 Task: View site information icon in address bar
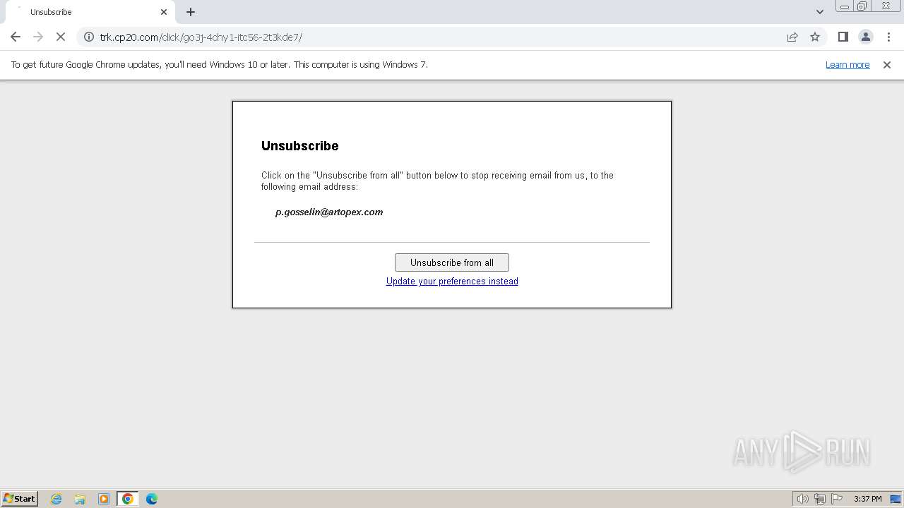[x=89, y=37]
